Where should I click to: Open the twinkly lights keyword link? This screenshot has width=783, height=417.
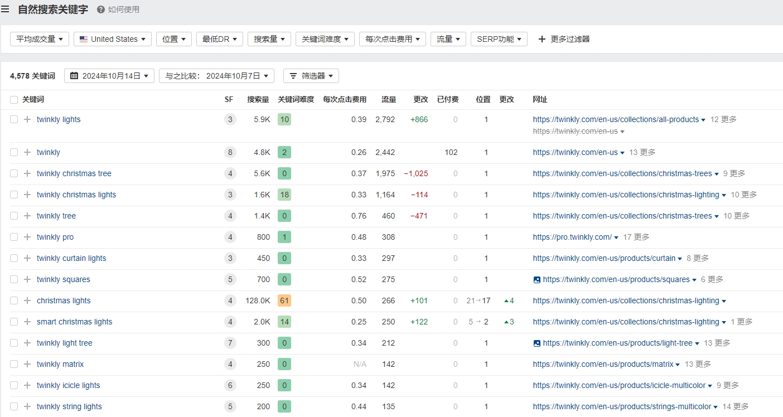click(x=59, y=119)
